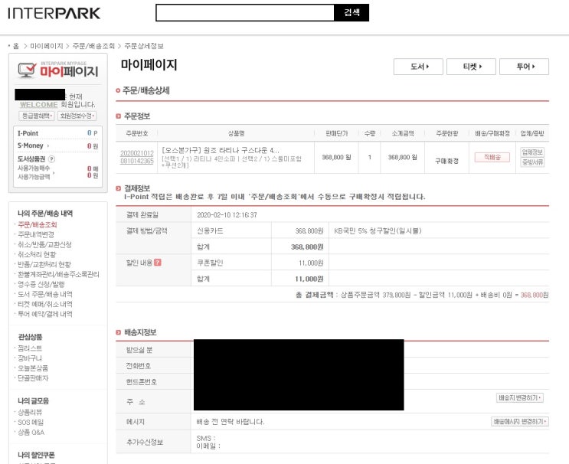Expand the S-Money arrow link
The height and width of the screenshot is (464, 569).
[x=48, y=145]
